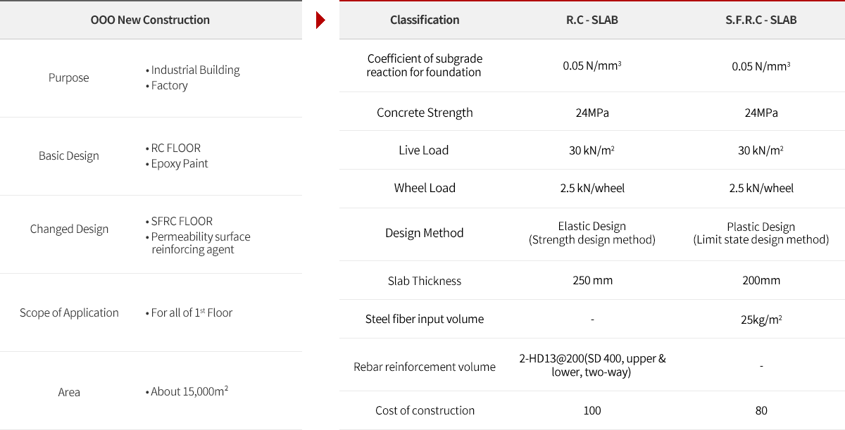Image resolution: width=845 pixels, height=430 pixels.
Task: Select the R.C - SLAB column header
Action: coord(592,20)
